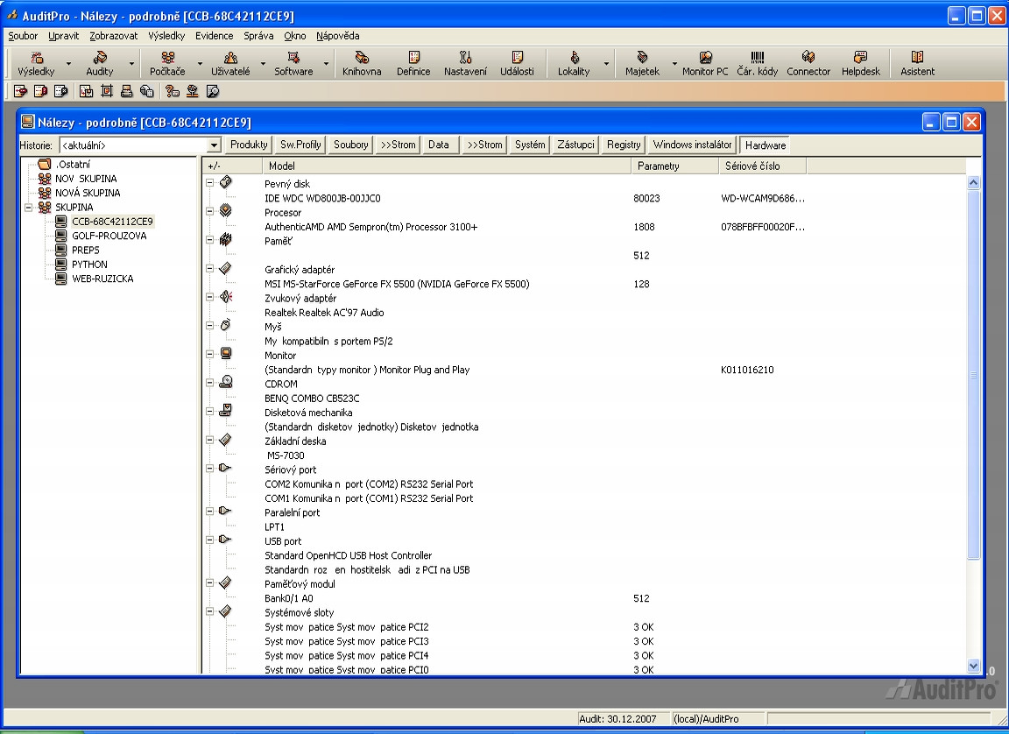Open the Connector toolbar icon
This screenshot has height=734, width=1009.
point(808,64)
